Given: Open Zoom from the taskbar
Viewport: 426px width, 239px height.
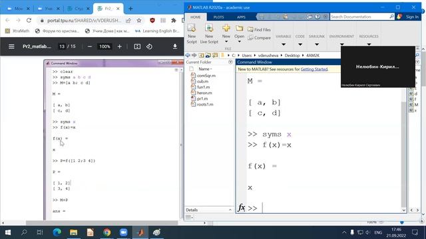Looking at the screenshot, I should pos(123,232).
